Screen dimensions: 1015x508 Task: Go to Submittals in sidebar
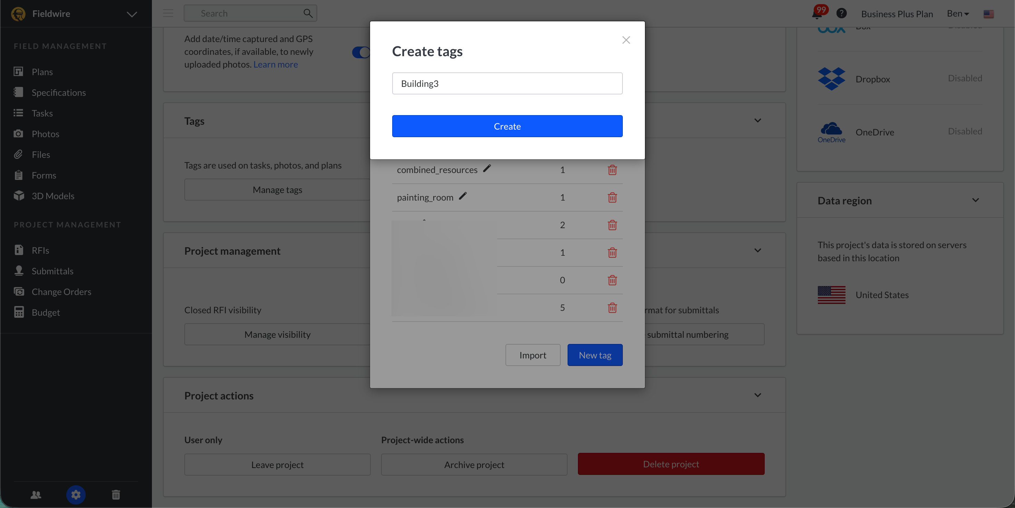click(52, 271)
